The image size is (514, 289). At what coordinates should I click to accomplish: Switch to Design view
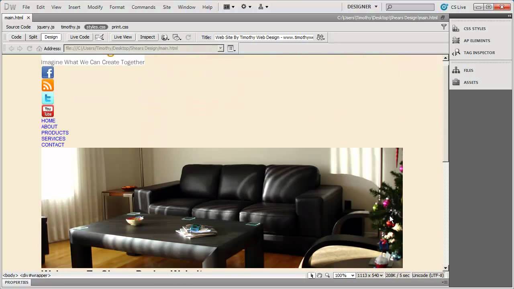51,37
